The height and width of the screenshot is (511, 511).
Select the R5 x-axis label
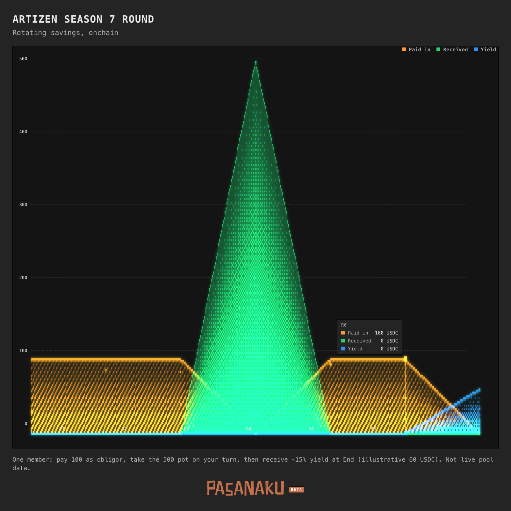click(311, 429)
